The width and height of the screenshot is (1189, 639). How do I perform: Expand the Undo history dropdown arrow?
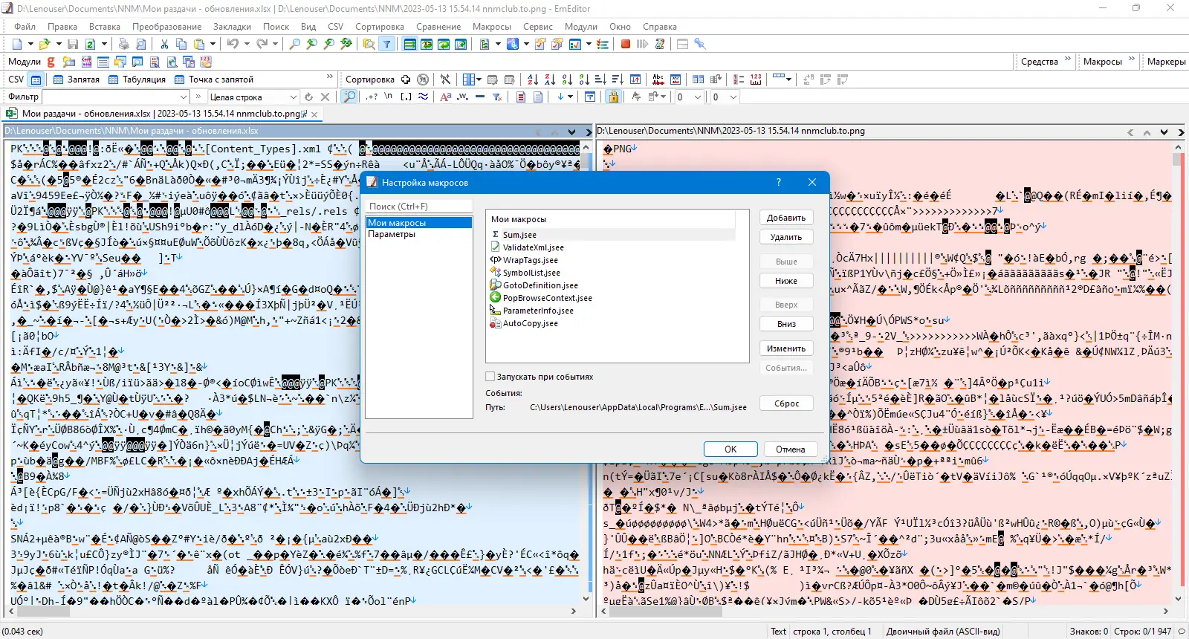click(246, 45)
